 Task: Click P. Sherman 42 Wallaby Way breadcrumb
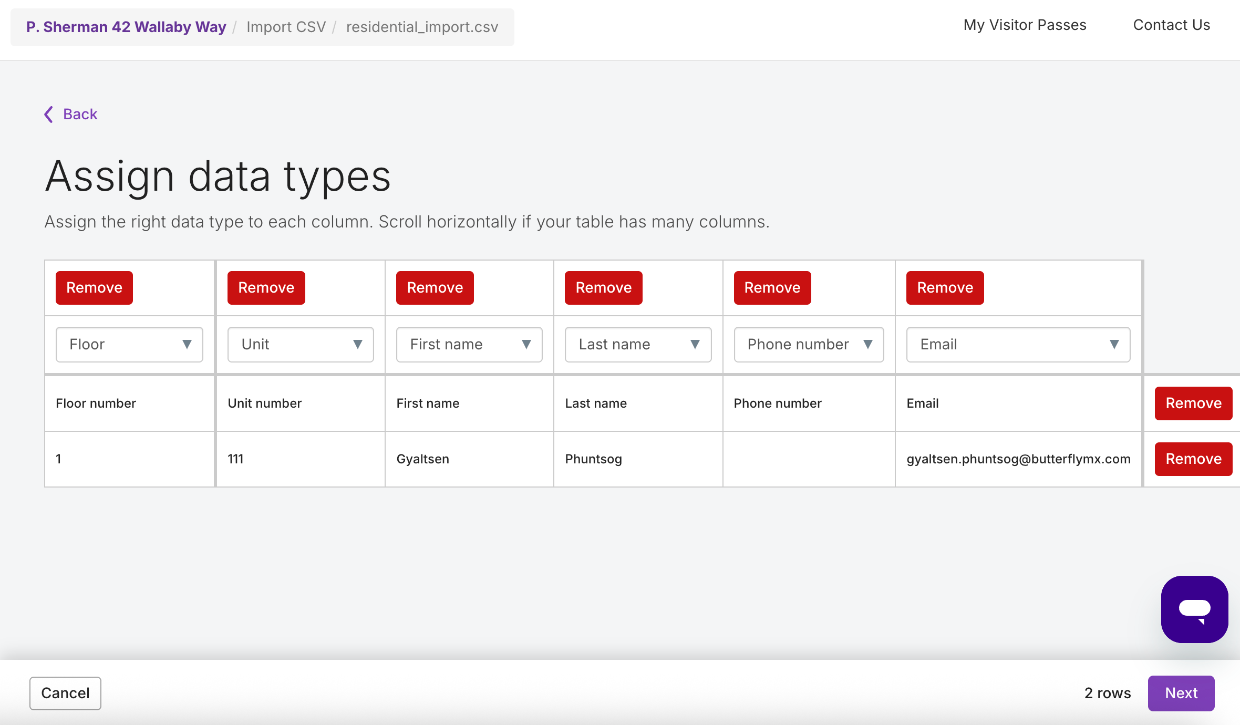click(x=126, y=27)
